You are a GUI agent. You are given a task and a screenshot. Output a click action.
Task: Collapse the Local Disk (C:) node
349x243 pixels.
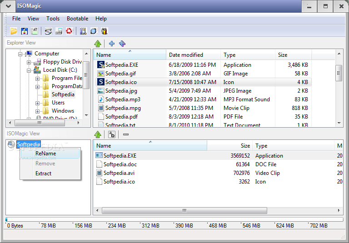[29, 70]
